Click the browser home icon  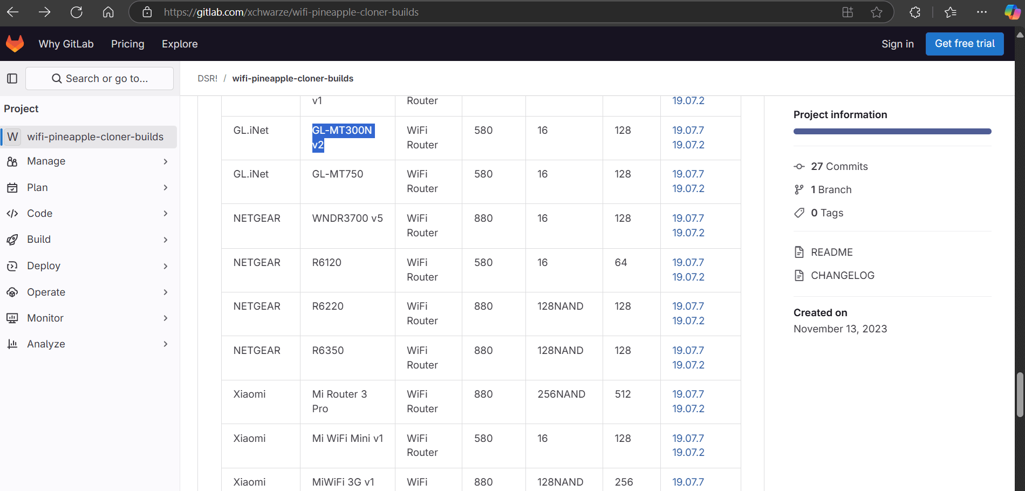tap(108, 12)
